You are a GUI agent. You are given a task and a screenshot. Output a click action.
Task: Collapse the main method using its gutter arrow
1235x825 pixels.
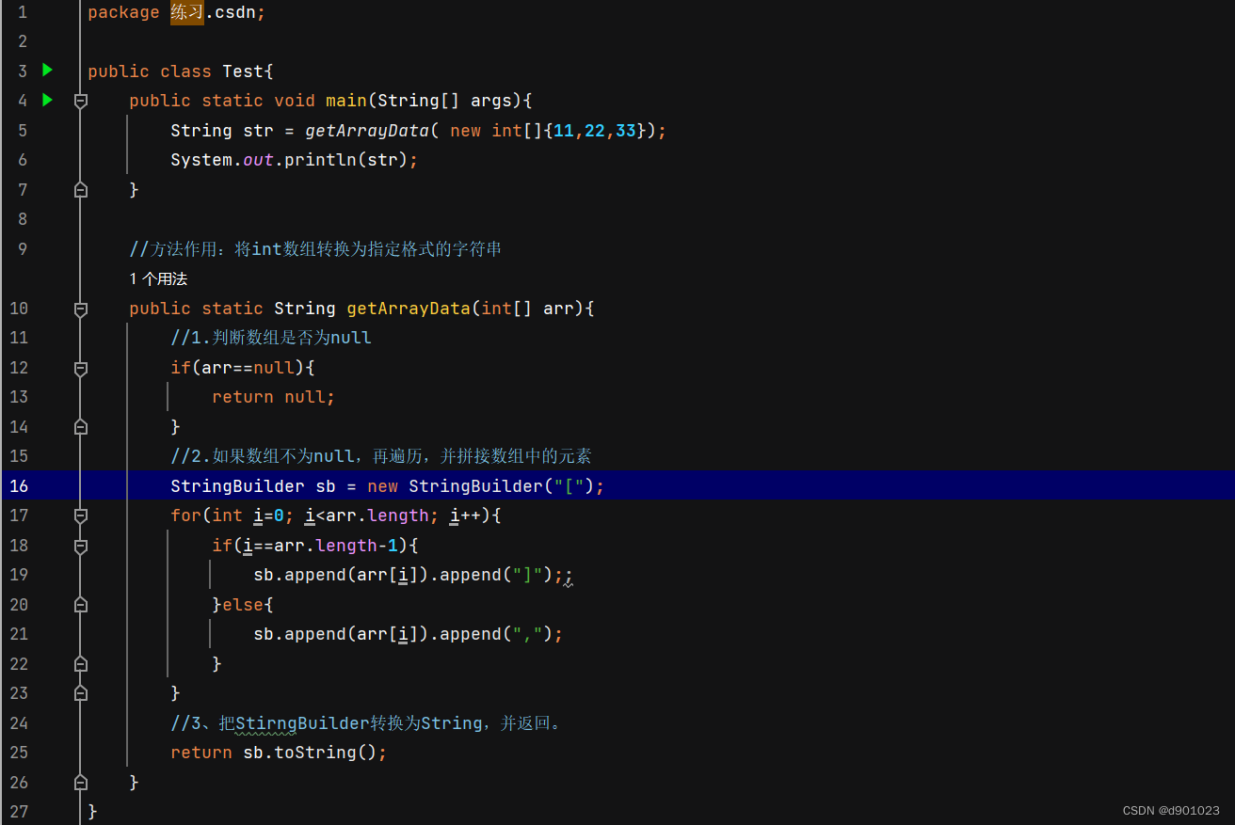click(x=80, y=100)
